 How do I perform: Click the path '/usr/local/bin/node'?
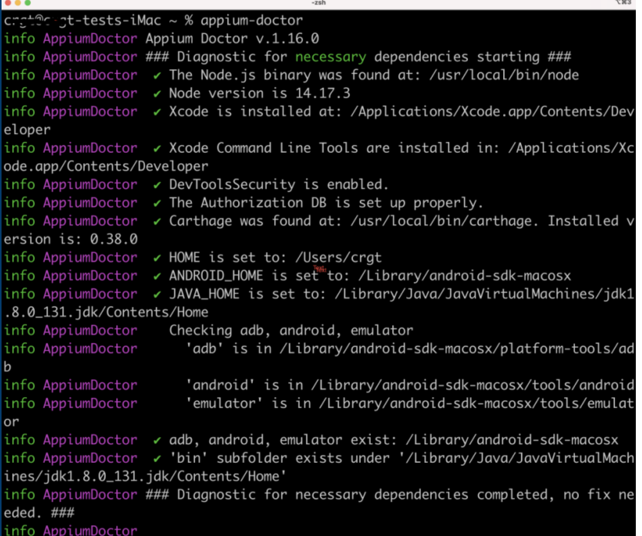pos(504,75)
